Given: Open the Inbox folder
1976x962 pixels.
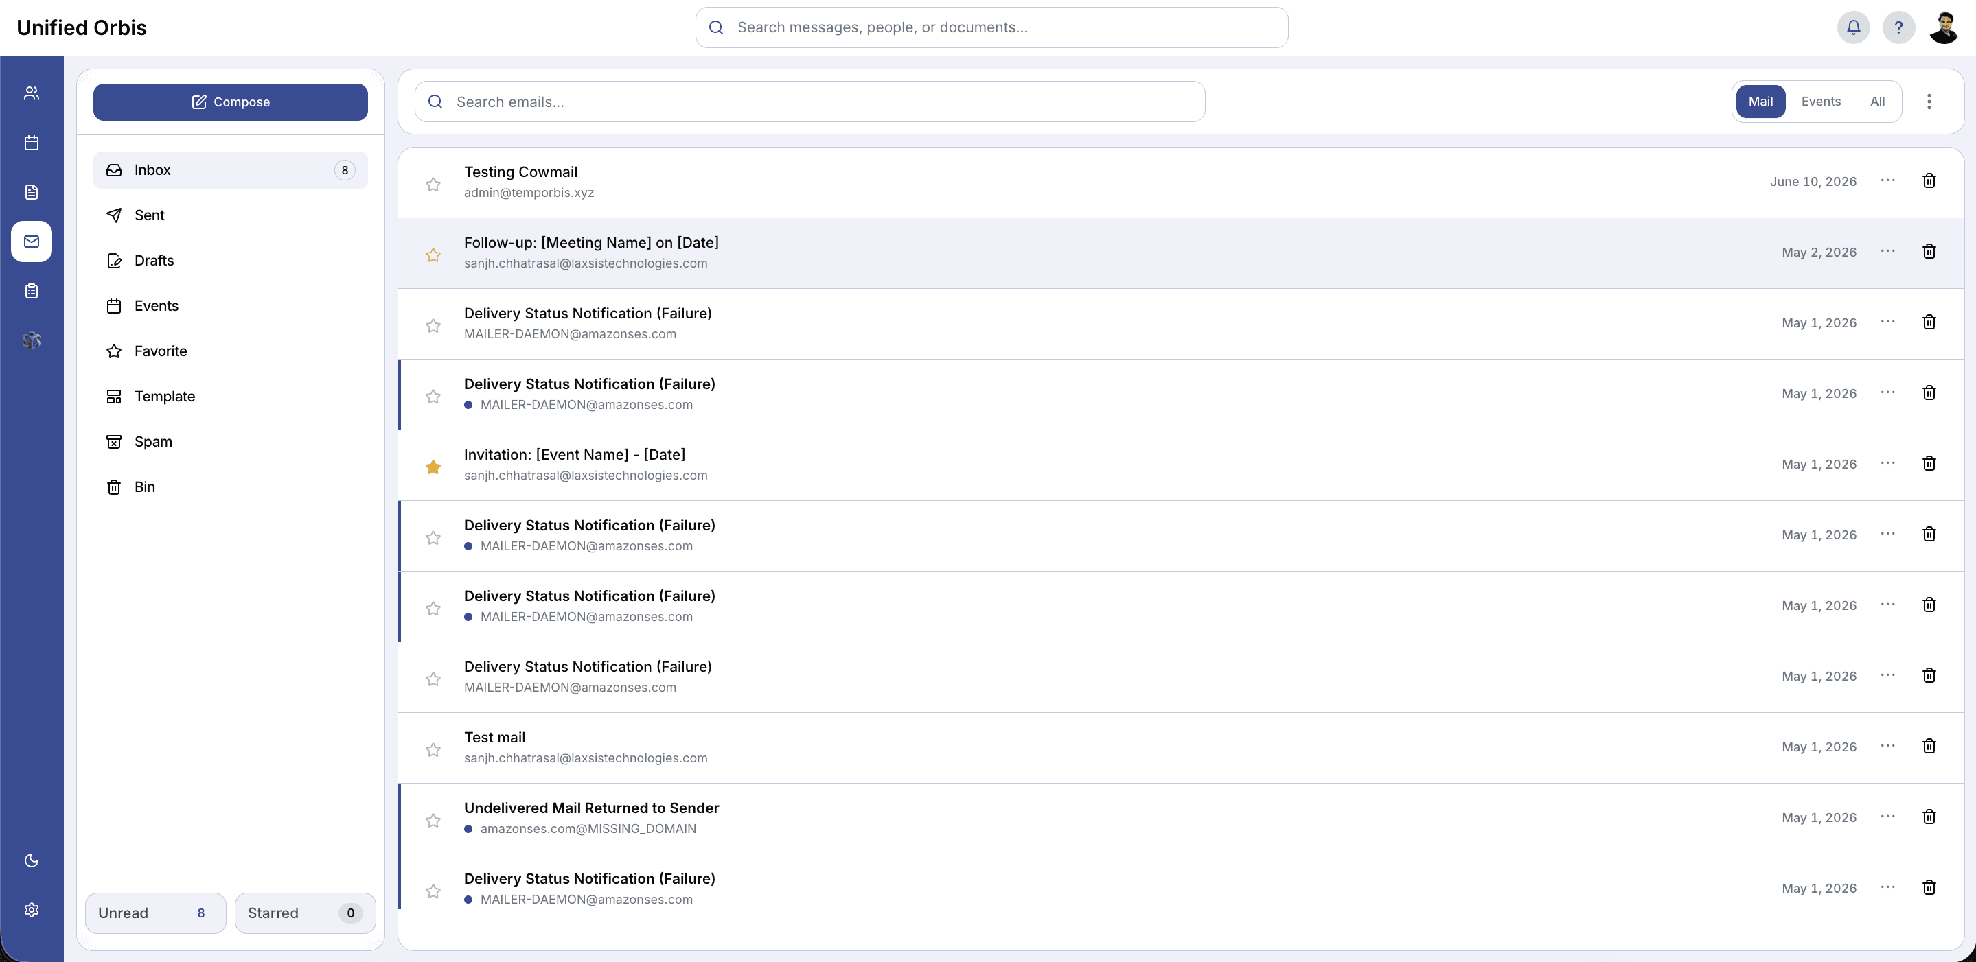Looking at the screenshot, I should (230, 170).
